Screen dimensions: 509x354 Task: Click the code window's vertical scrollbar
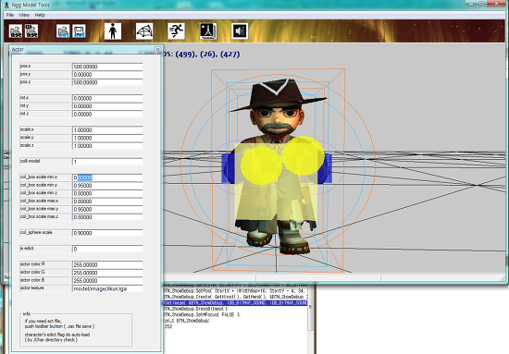click(x=311, y=308)
